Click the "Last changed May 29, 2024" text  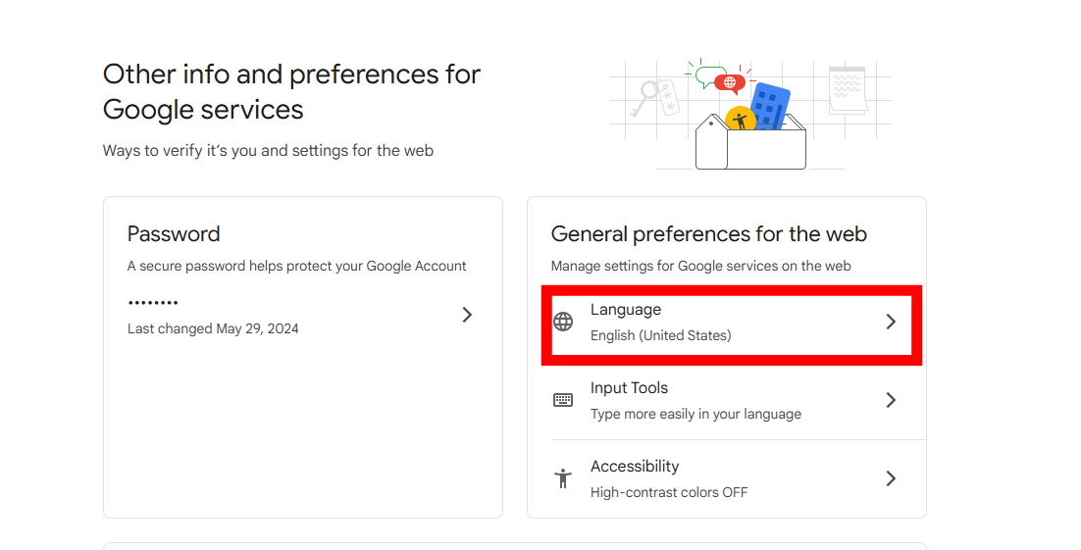[213, 329]
